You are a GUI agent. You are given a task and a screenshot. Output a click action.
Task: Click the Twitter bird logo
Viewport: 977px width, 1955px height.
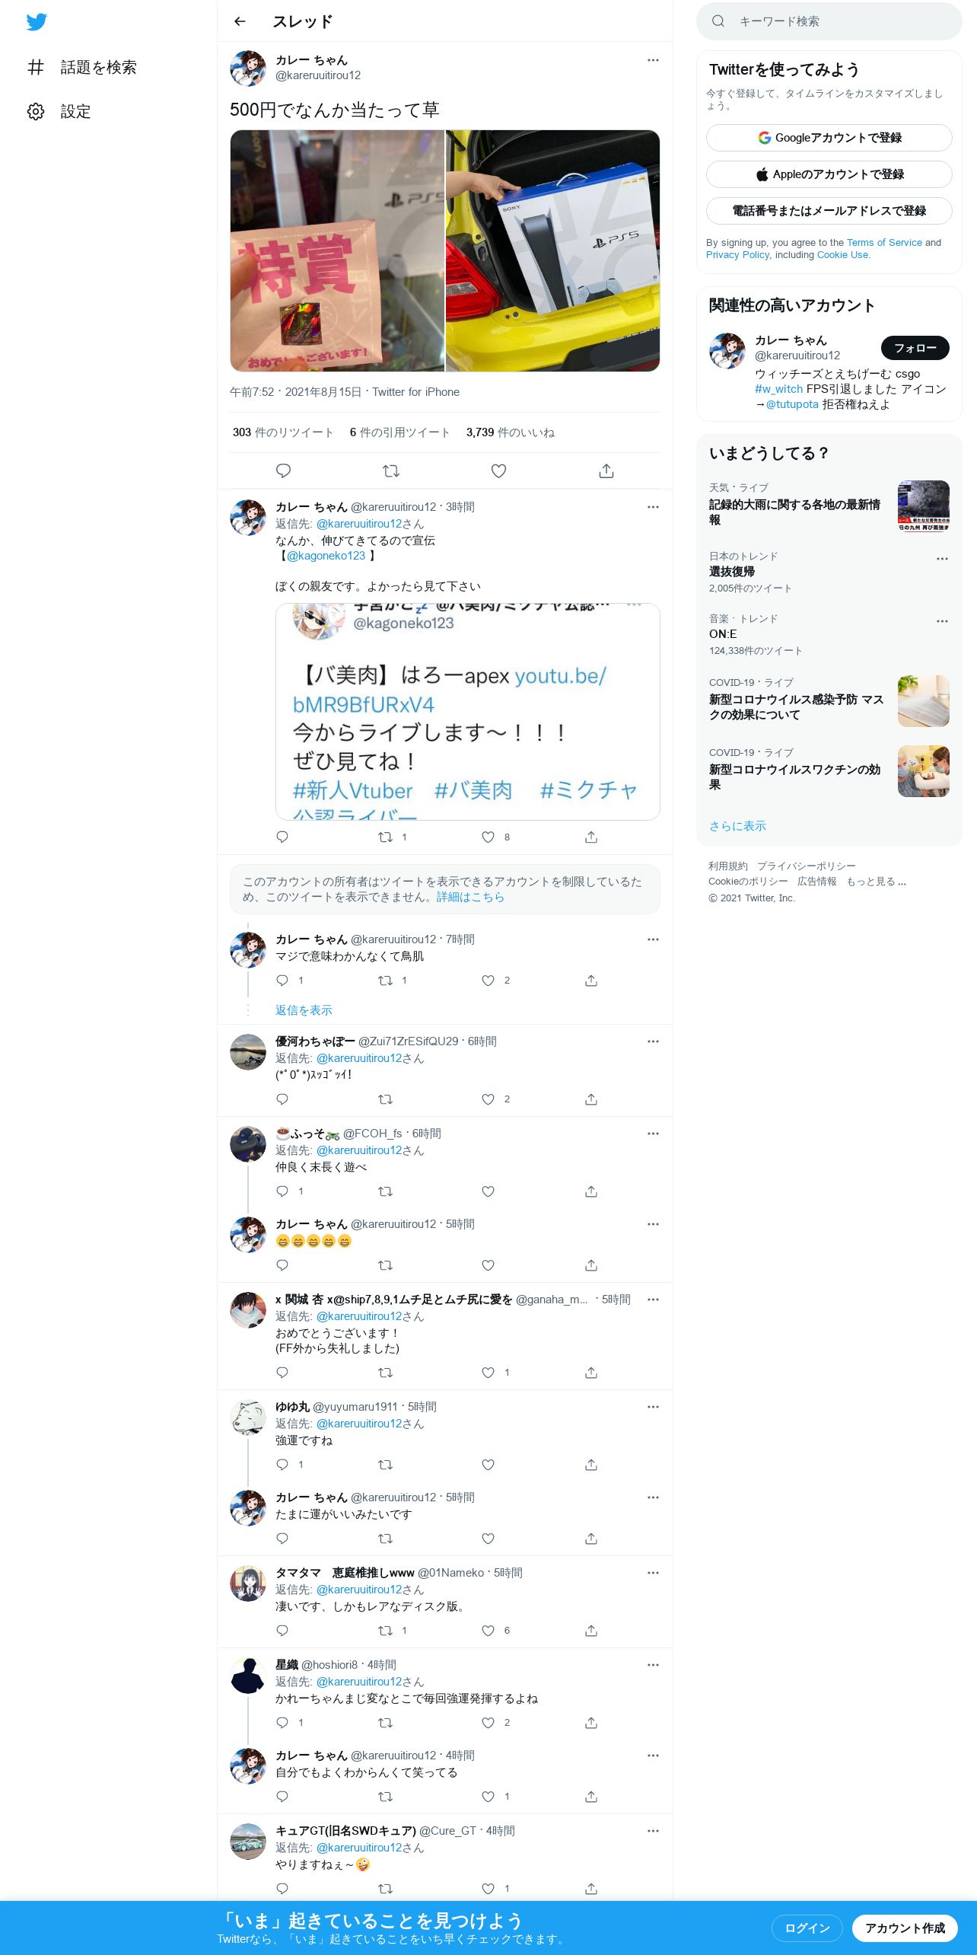tap(37, 22)
